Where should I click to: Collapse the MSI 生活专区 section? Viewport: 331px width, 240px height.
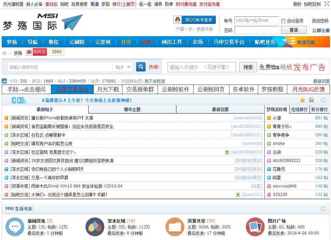pyautogui.click(x=323, y=209)
